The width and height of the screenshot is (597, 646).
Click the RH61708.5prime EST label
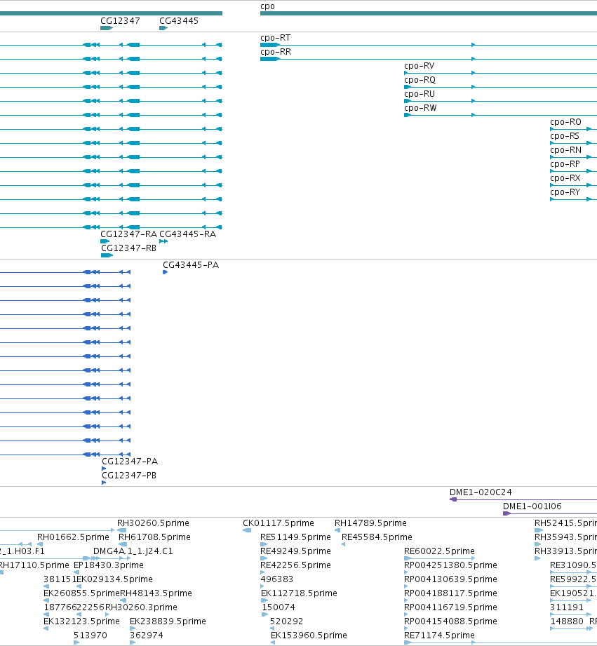tap(154, 537)
